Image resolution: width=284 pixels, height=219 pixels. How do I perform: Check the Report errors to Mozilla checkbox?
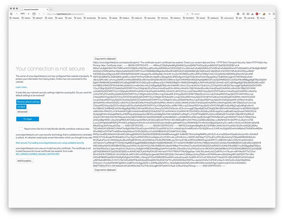(x=21, y=129)
